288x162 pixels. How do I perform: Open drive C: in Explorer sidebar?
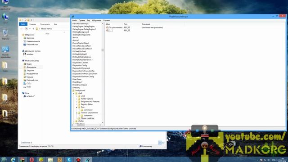(29, 83)
